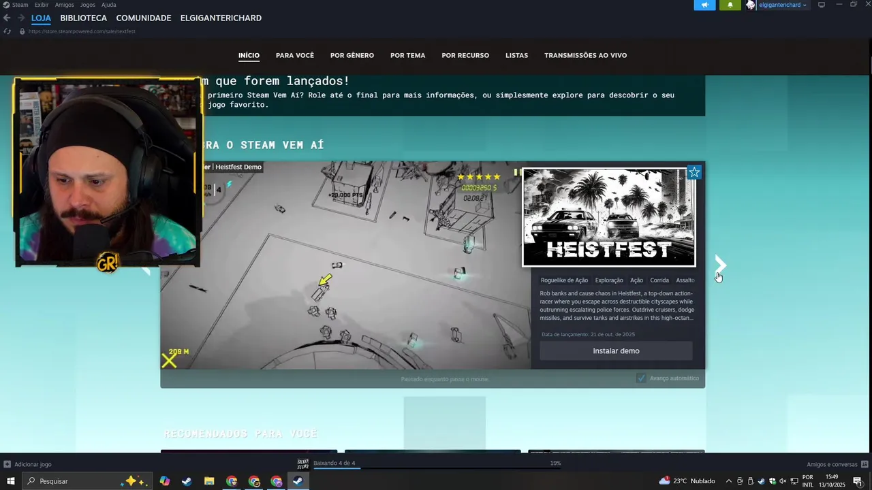Click the Adicionar jogo label
Screen dimensions: 872x490
tap(33, 464)
